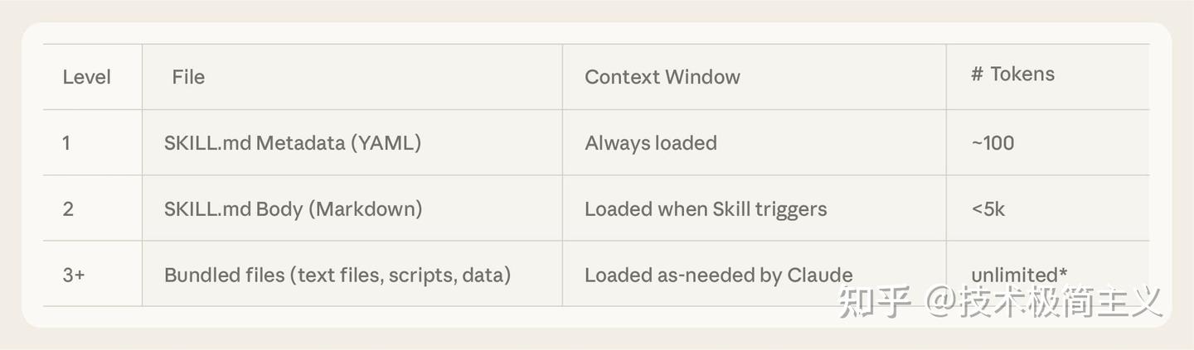Click the Bundled files cell
Viewport: 1194px width, 350px height.
pos(337,275)
